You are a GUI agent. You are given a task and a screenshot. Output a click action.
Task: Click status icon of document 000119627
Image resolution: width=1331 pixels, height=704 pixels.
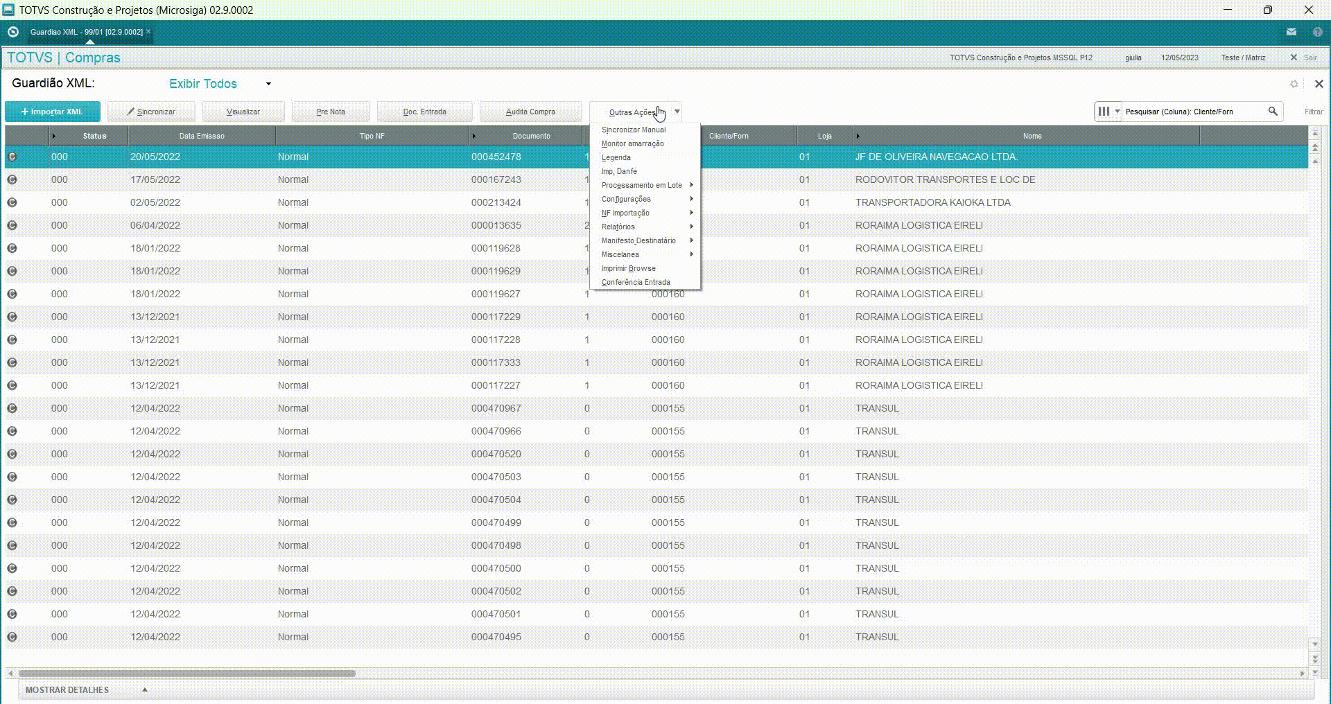12,294
